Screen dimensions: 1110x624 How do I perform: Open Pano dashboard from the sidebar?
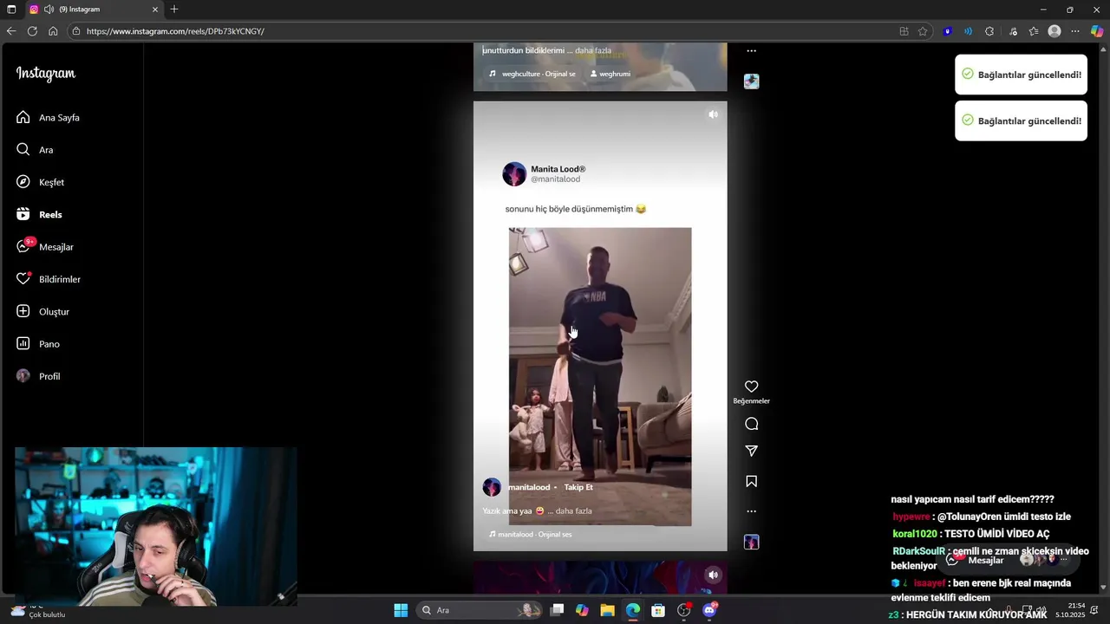point(38,344)
